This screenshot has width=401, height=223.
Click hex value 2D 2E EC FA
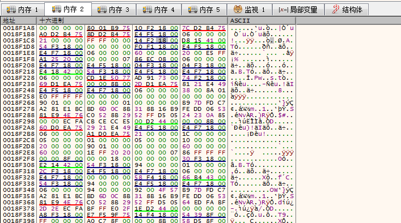point(61,208)
